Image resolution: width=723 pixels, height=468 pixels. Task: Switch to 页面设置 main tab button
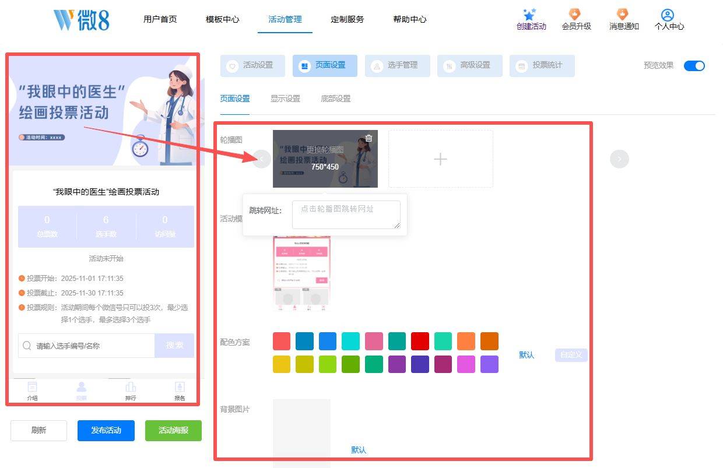[x=325, y=66]
